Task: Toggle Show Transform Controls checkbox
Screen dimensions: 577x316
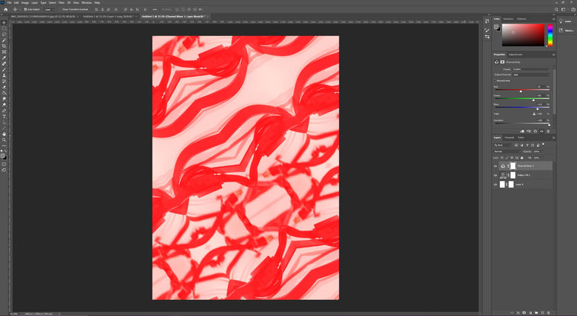Action: 61,10
